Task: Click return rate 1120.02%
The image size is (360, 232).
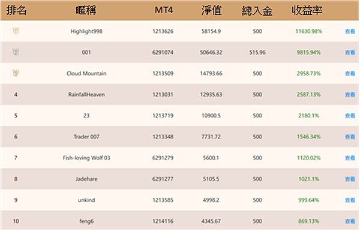Action: pos(309,158)
